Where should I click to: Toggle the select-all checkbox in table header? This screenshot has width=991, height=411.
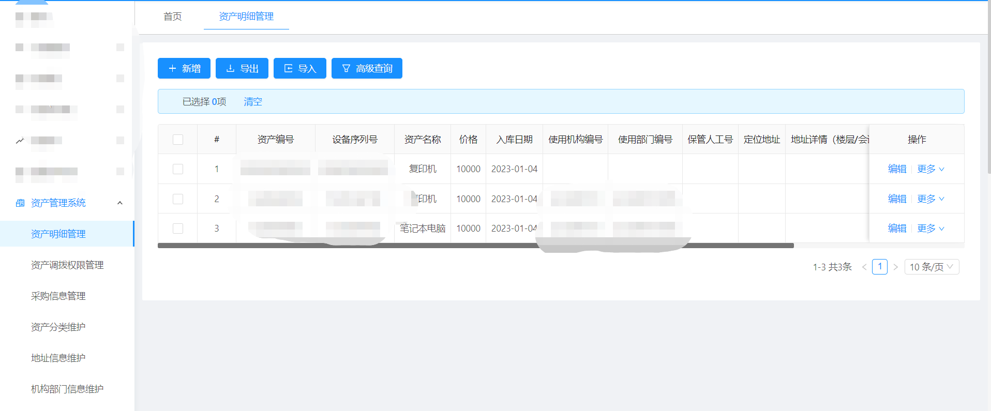[178, 140]
